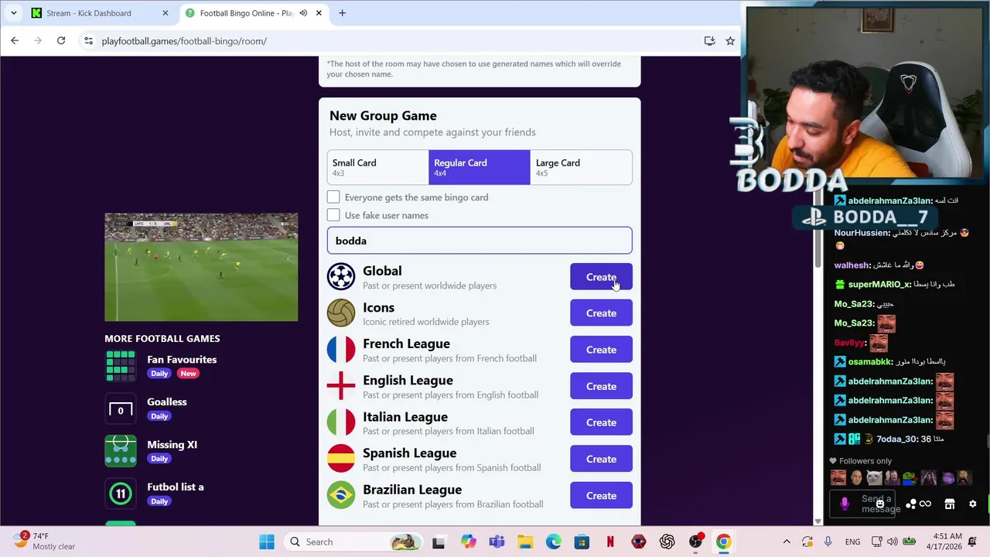Click the Brazilian League flag icon

[x=341, y=495]
